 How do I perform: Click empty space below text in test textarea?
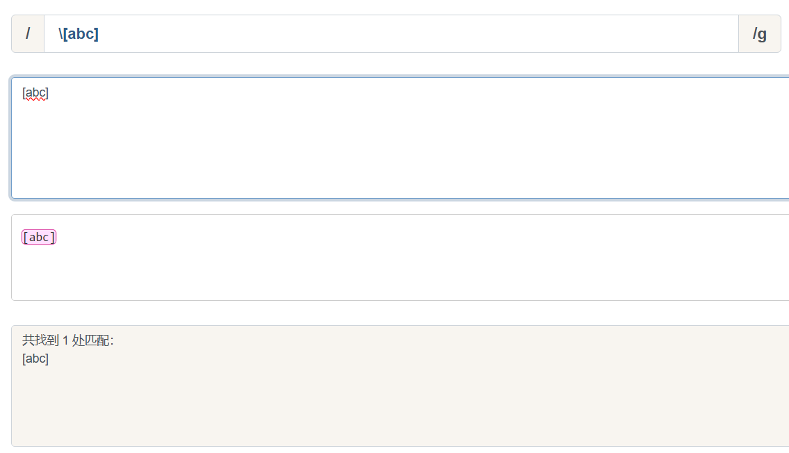(x=348, y=160)
